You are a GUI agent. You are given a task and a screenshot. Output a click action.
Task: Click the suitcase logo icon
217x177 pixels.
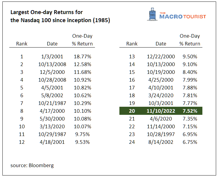(153, 14)
